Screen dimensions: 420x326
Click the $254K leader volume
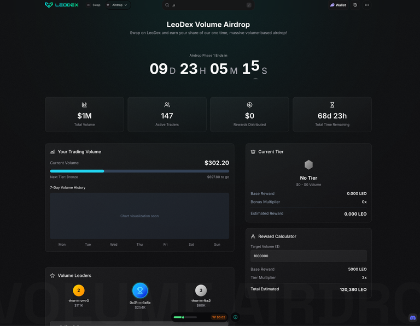[140, 307]
